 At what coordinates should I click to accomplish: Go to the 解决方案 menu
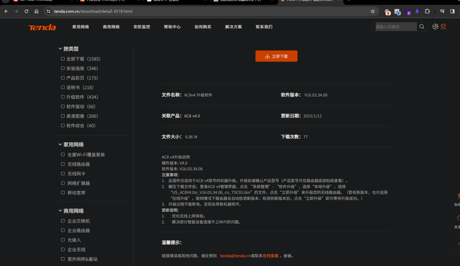[233, 27]
